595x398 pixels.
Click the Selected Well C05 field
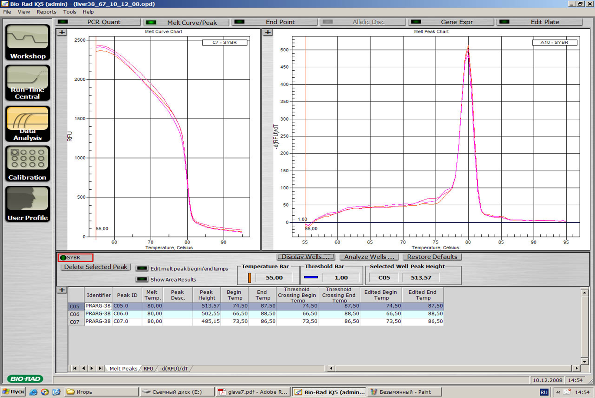(384, 277)
